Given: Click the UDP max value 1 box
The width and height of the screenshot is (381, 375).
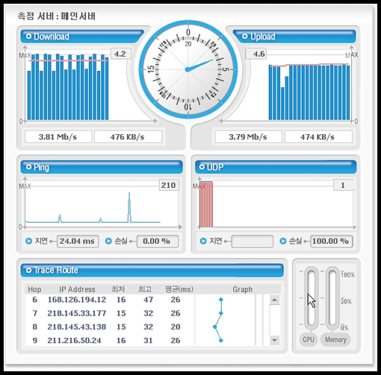Looking at the screenshot, I should [x=344, y=185].
